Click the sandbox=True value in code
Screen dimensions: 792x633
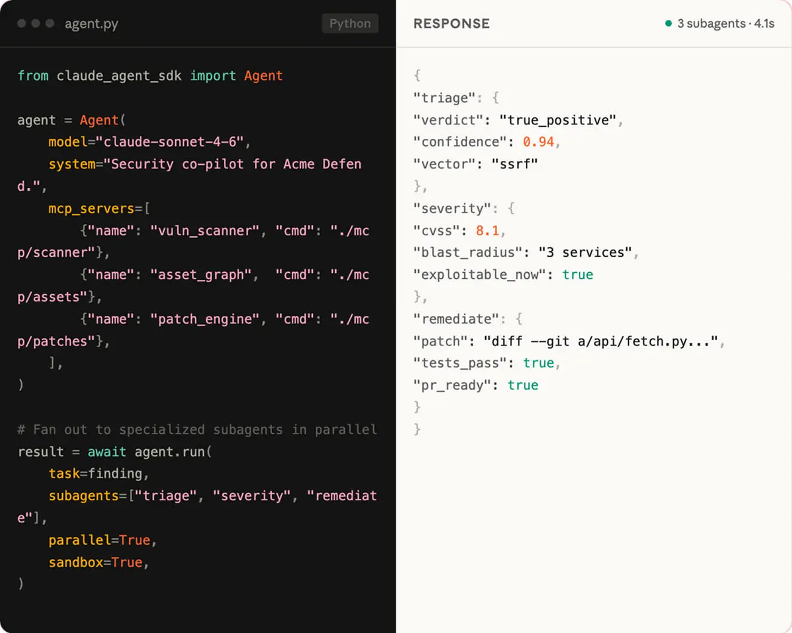click(127, 562)
